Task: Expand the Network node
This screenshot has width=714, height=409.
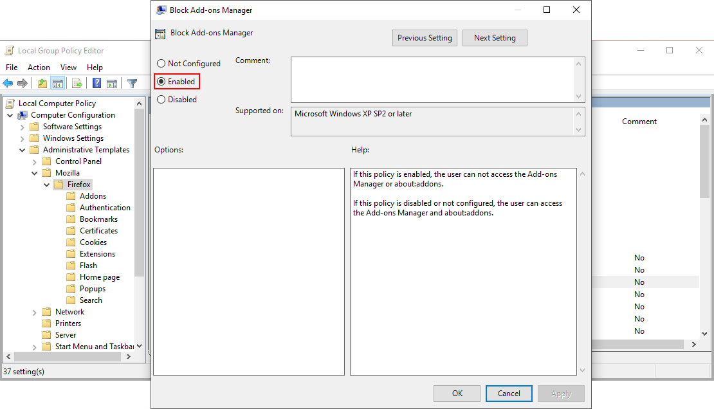Action: [x=35, y=312]
